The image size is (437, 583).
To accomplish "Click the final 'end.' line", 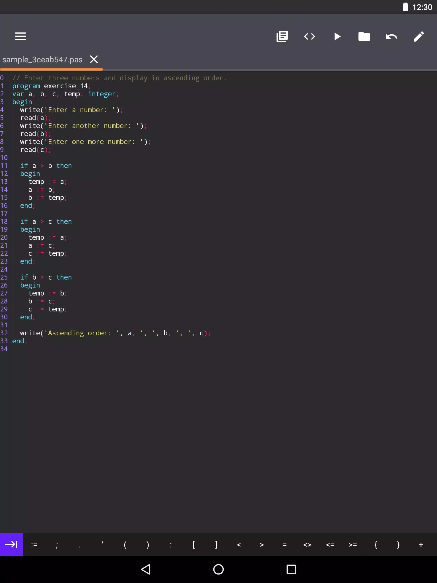I will [20, 341].
